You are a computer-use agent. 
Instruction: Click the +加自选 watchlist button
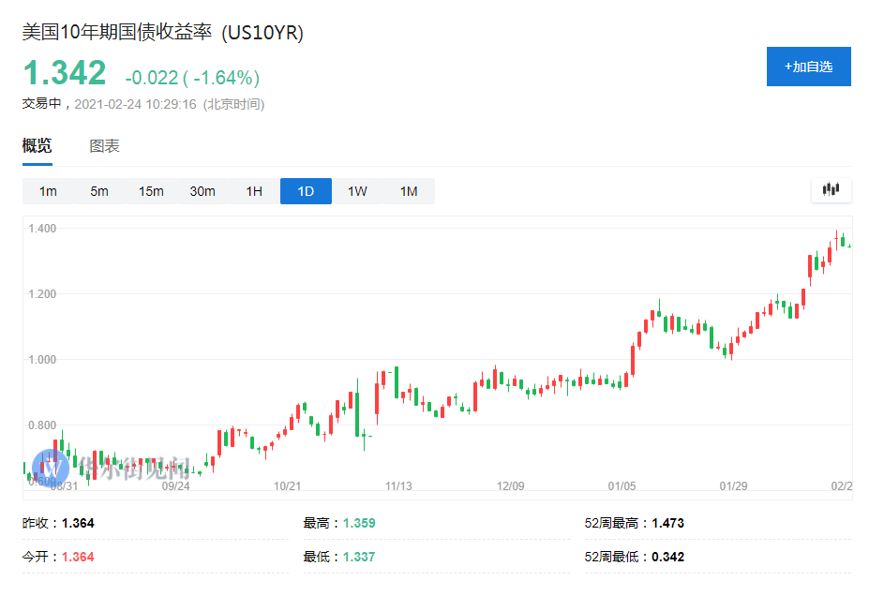808,66
